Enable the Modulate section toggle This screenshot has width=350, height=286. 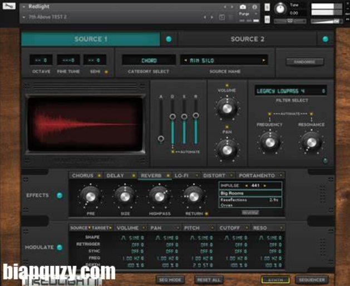(x=60, y=247)
